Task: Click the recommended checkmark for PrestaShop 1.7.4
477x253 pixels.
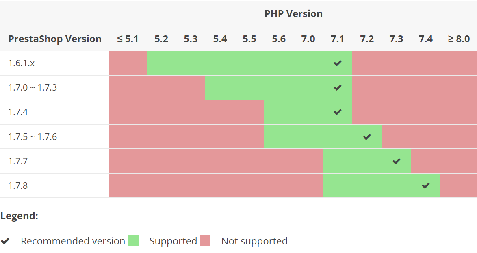Action: (x=337, y=112)
